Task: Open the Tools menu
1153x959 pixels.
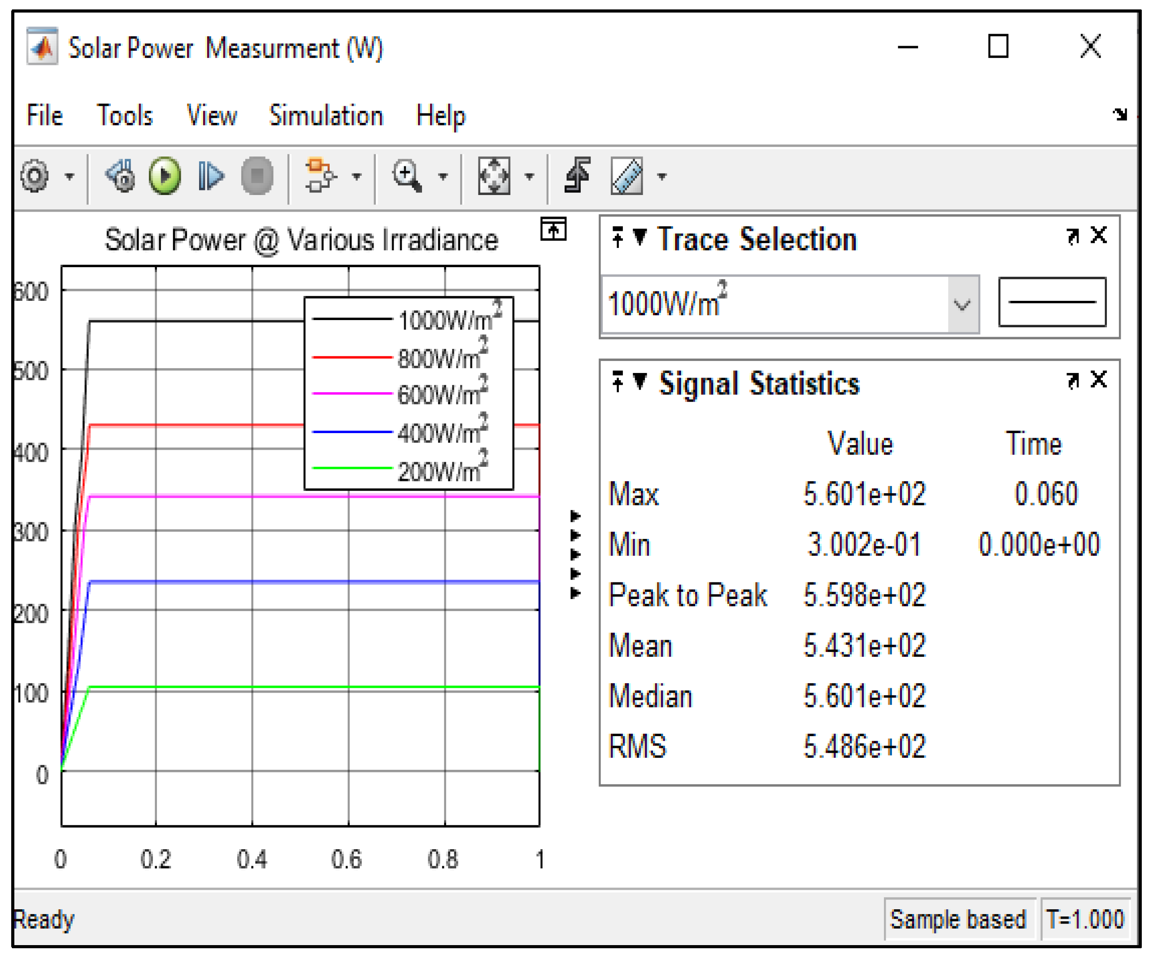Action: pyautogui.click(x=125, y=116)
